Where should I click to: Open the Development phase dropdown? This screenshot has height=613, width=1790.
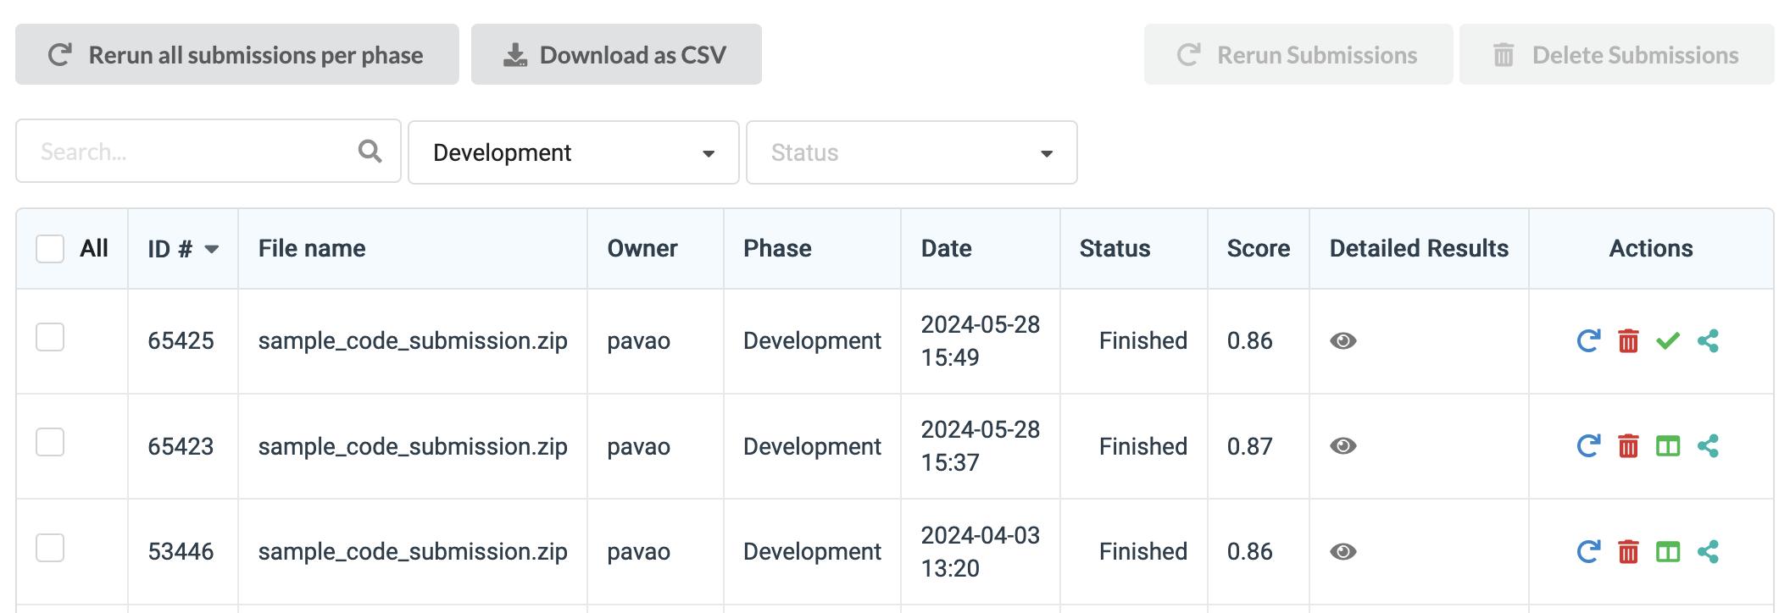[573, 152]
